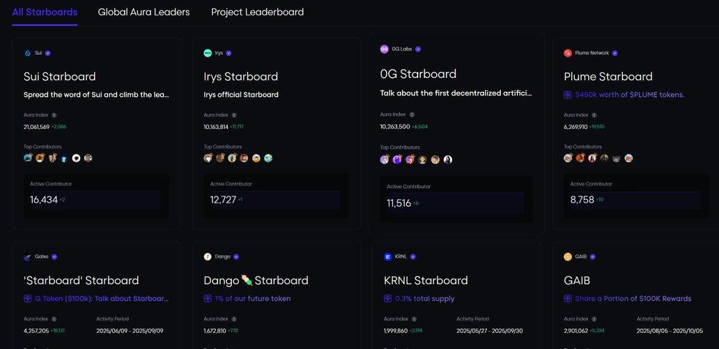Switch to the Global Aura Leaders tab
The width and height of the screenshot is (719, 349).
click(x=144, y=13)
